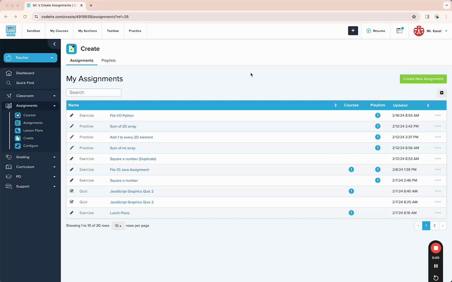Stop the screen recording
The width and height of the screenshot is (452, 282).
pos(436,248)
